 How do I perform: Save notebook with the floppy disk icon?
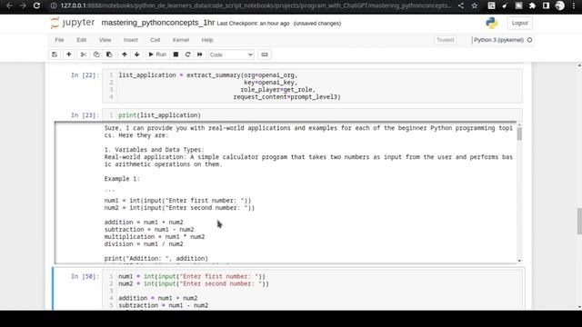click(x=55, y=54)
